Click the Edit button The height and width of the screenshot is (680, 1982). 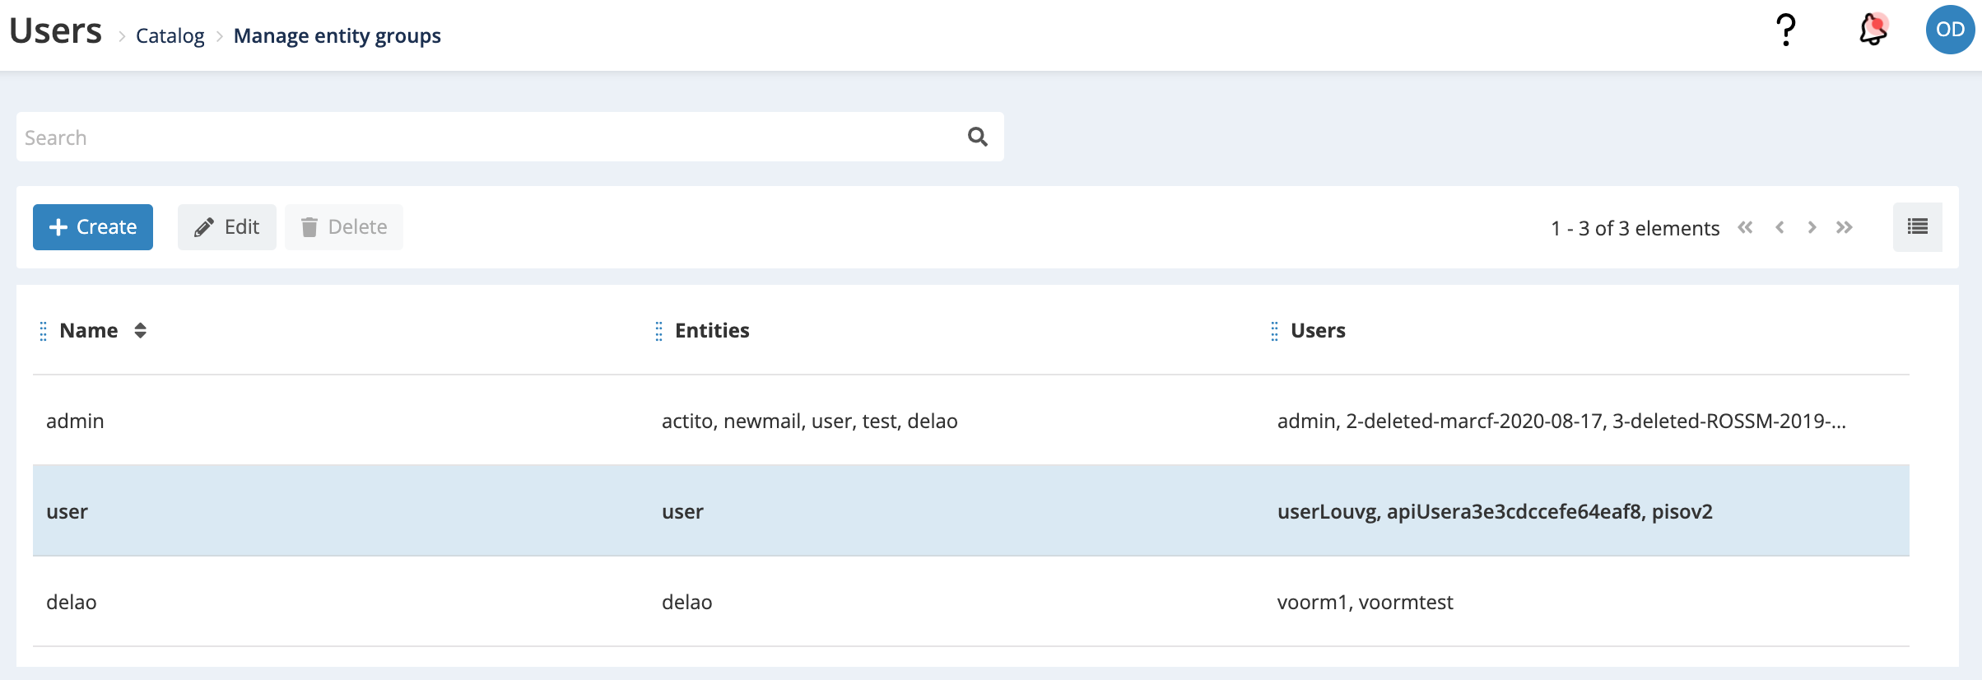(x=227, y=227)
